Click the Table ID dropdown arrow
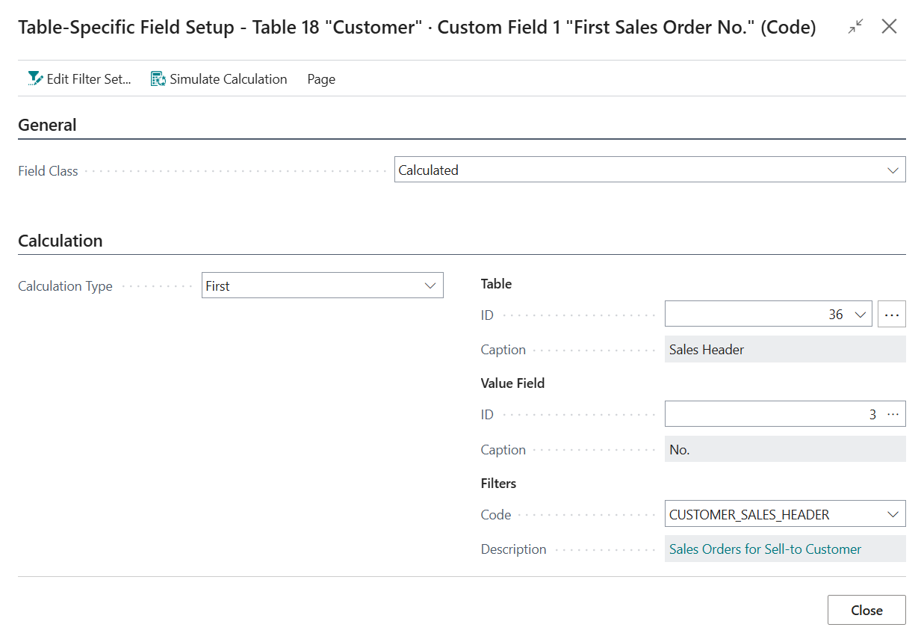 coord(861,315)
